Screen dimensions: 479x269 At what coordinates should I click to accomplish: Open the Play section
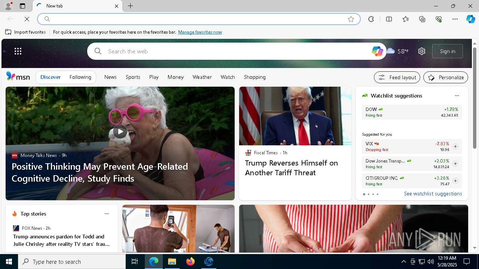tap(154, 77)
